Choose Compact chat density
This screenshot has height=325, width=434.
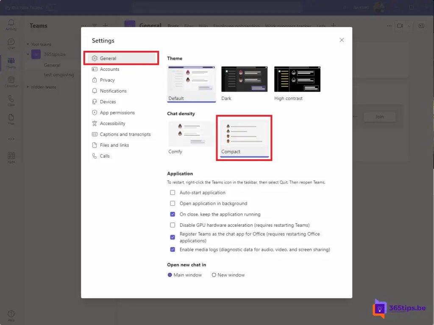[x=245, y=138]
